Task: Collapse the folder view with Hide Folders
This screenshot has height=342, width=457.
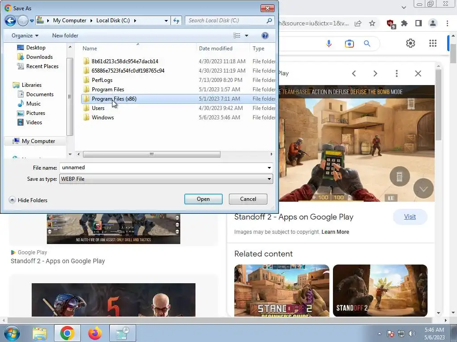Action: click(28, 200)
